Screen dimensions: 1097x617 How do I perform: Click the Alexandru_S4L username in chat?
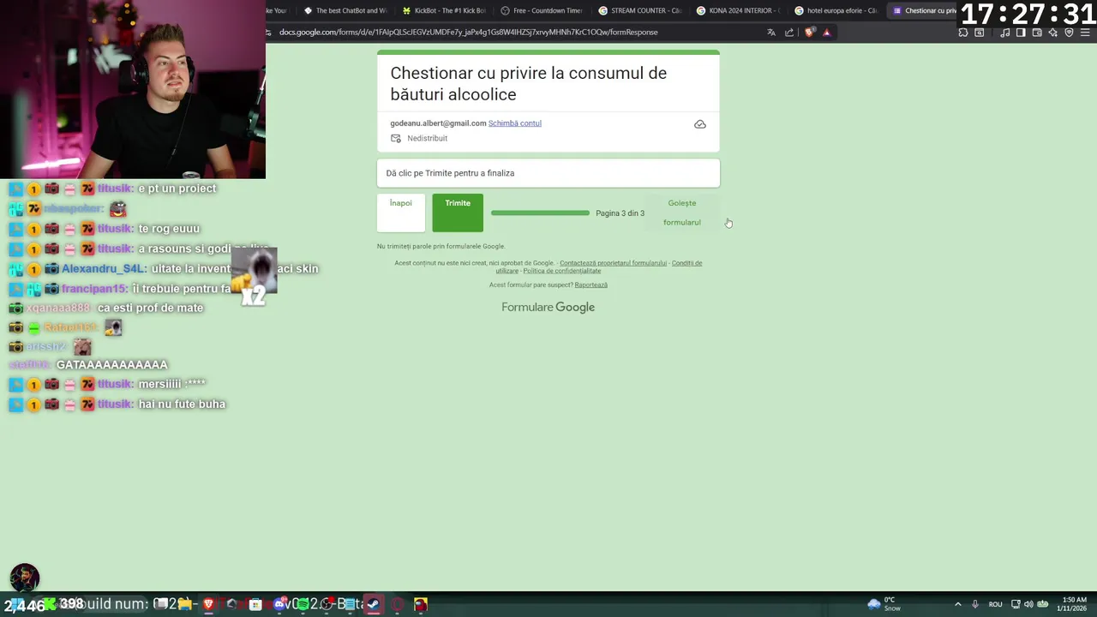click(104, 268)
